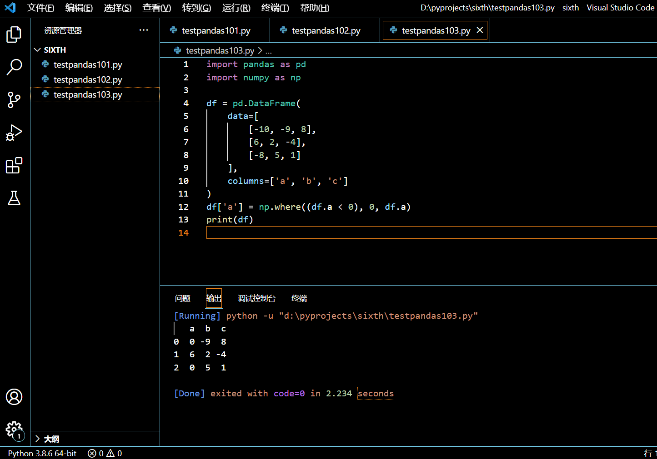657x459 pixels.
Task: Open the 转到(G) menu
Action: pyautogui.click(x=196, y=8)
